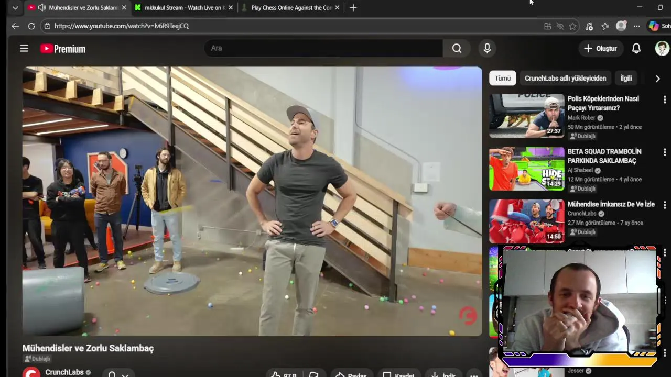This screenshot has width=671, height=377.
Task: Switch to mkkukul Stream Kick tab
Action: pyautogui.click(x=185, y=8)
